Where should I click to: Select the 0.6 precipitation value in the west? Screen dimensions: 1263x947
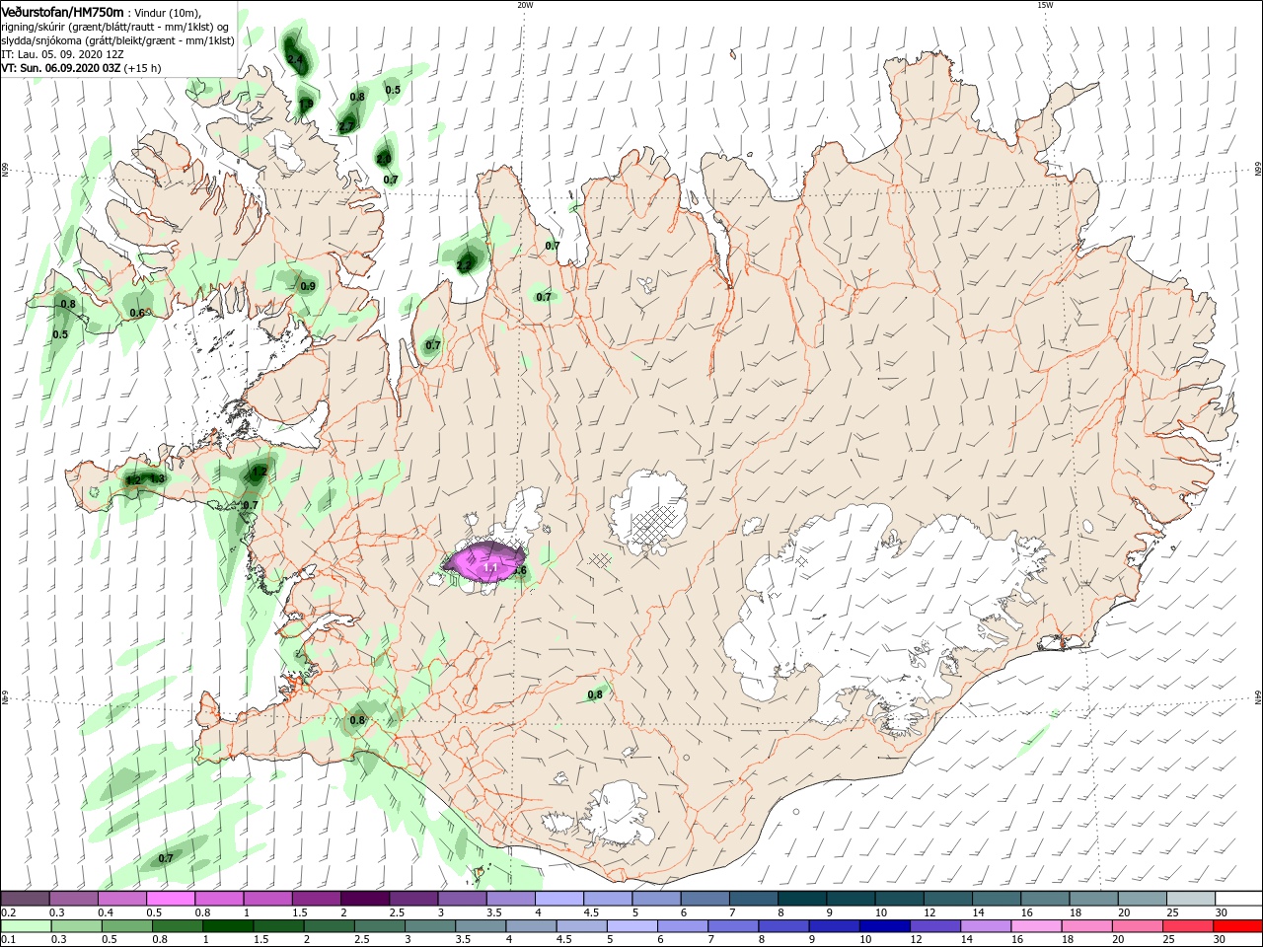(137, 313)
